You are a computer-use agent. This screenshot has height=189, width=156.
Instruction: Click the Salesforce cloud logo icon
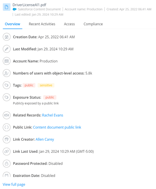pyautogui.click(x=15, y=9)
